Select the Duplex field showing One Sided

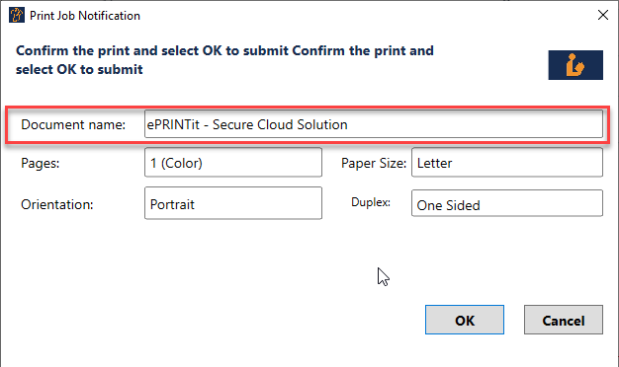(507, 203)
